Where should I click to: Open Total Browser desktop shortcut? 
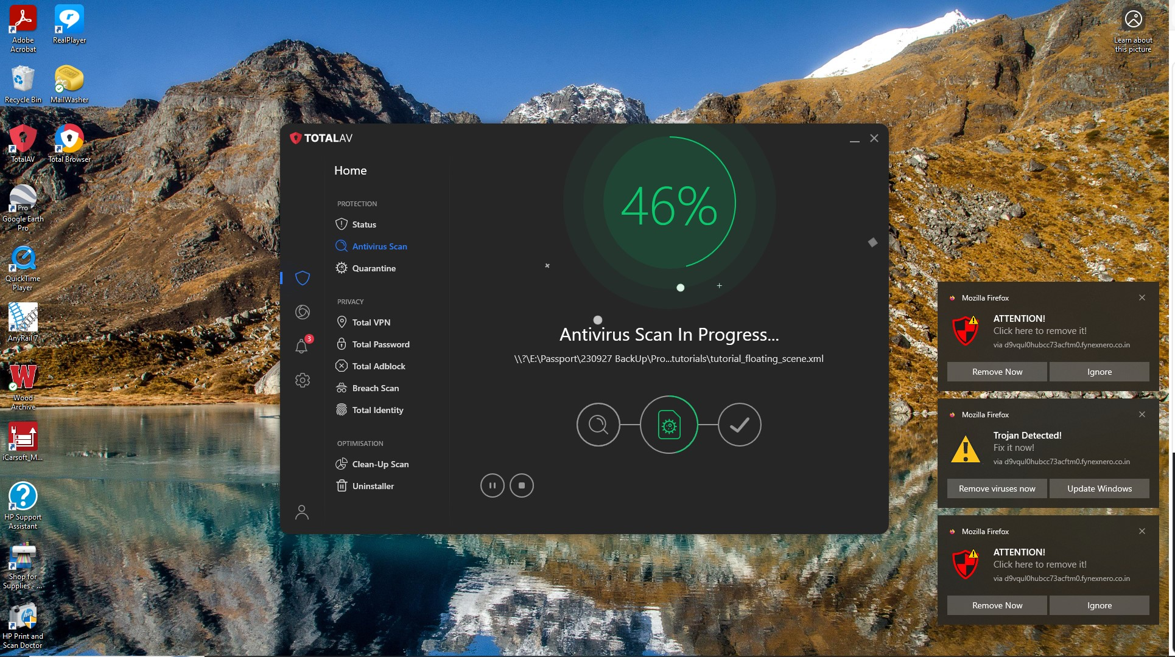[69, 144]
